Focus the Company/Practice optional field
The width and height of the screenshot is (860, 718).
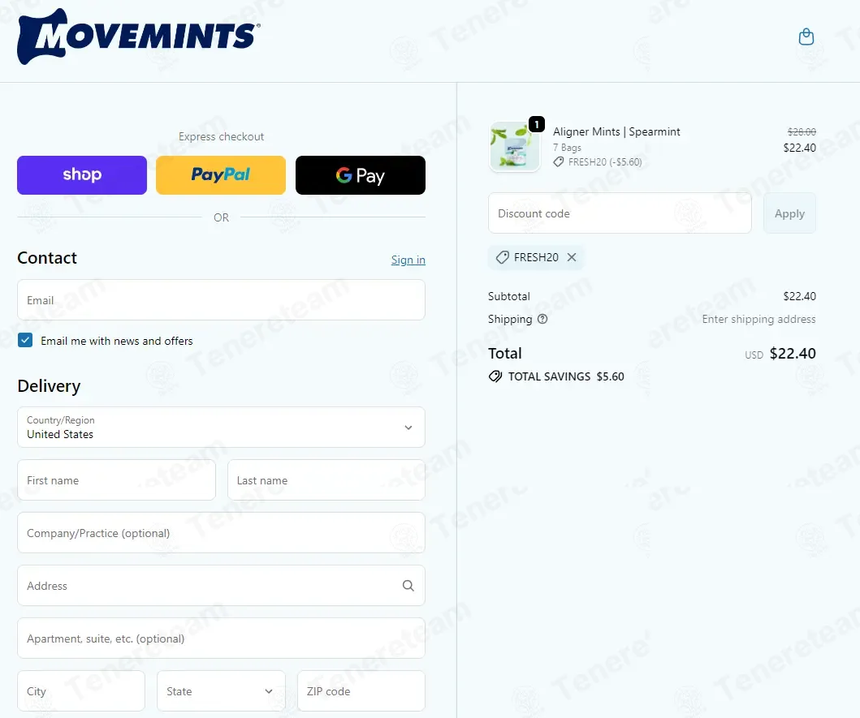pos(221,532)
